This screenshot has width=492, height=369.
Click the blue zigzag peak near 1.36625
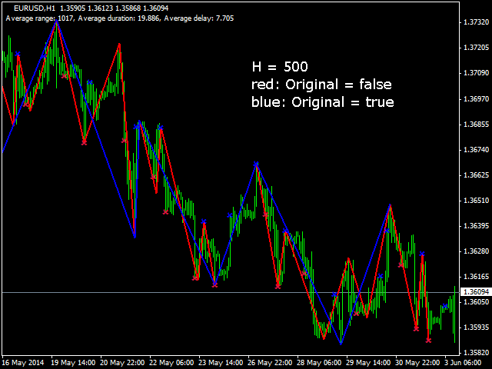pos(256,164)
